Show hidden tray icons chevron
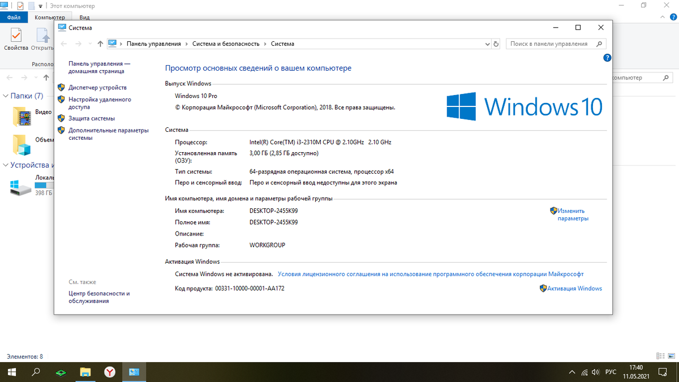The height and width of the screenshot is (382, 679). [x=572, y=372]
